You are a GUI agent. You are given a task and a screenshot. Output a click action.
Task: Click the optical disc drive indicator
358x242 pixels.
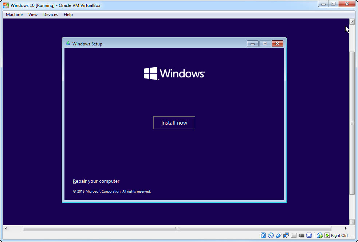(271, 235)
